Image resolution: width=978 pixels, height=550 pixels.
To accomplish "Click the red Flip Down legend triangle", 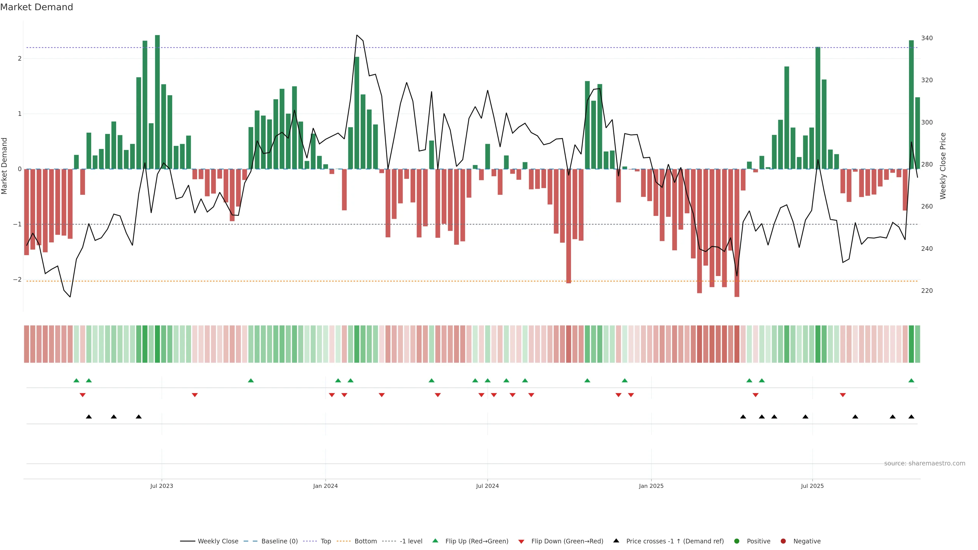I will tap(521, 541).
